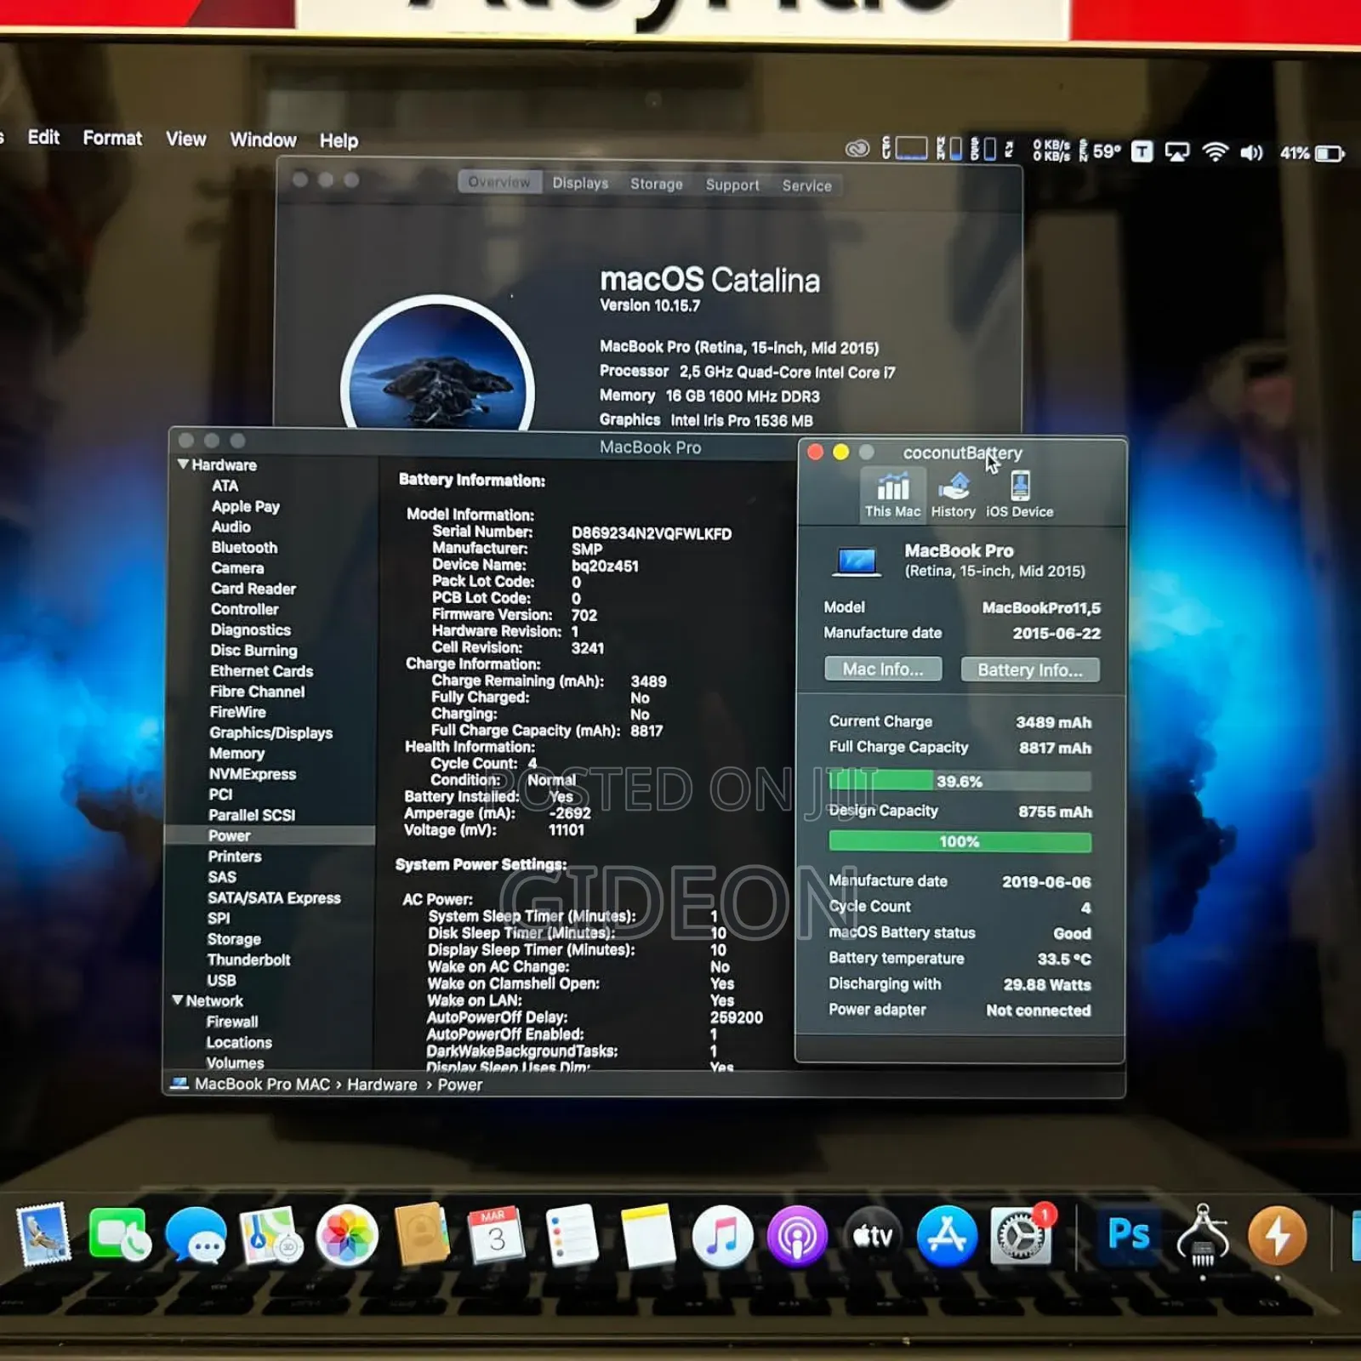1361x1361 pixels.
Task: Open Apple TV from the Dock
Action: [872, 1236]
